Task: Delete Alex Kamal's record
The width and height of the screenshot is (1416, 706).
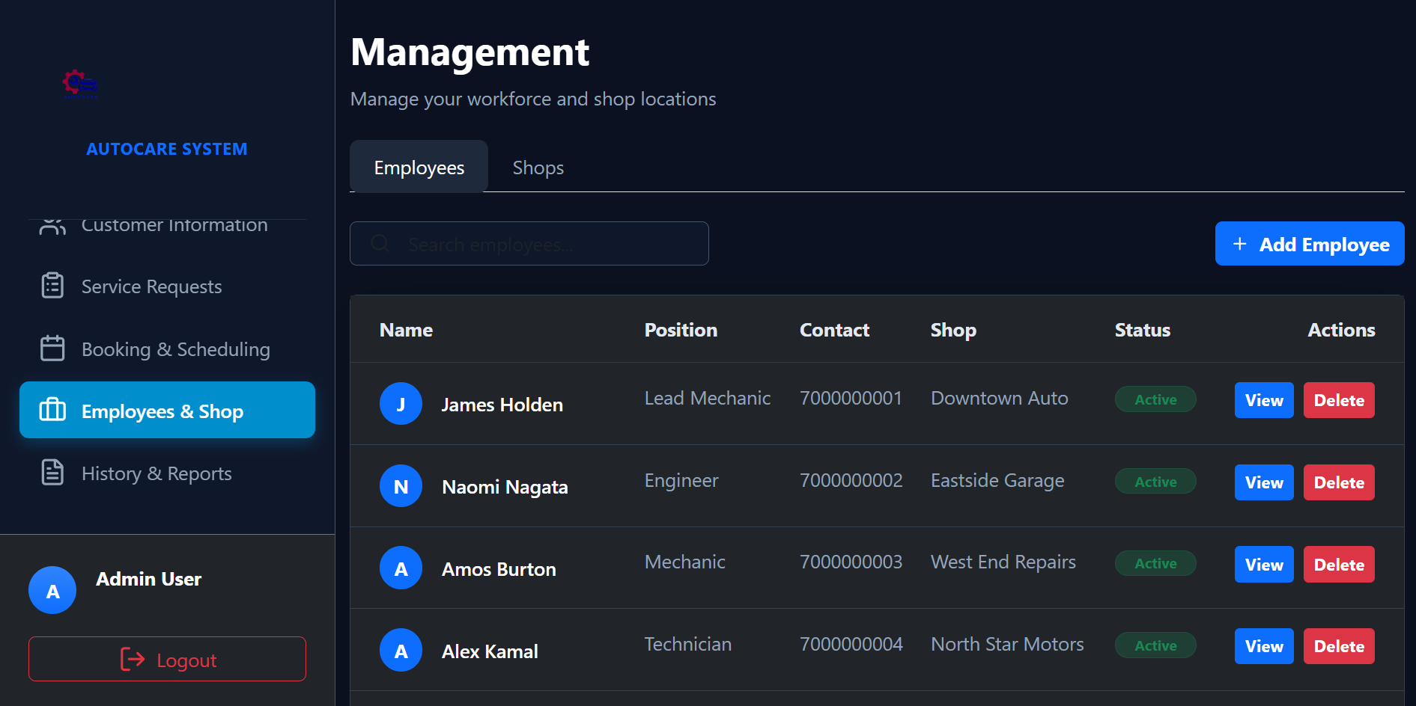Action: click(1339, 646)
